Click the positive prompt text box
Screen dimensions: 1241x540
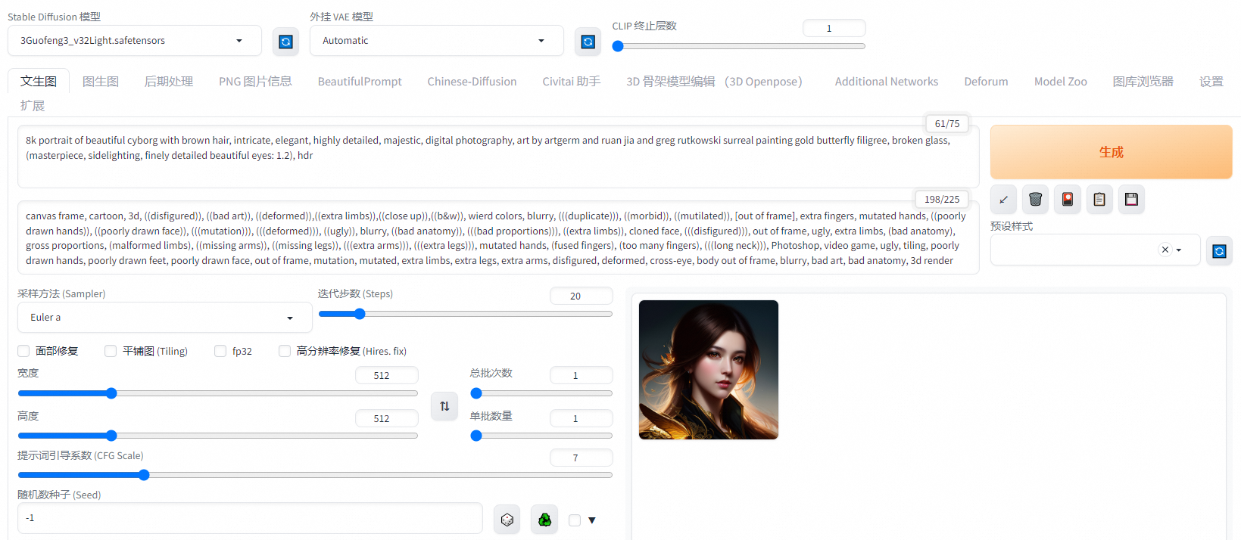point(498,157)
